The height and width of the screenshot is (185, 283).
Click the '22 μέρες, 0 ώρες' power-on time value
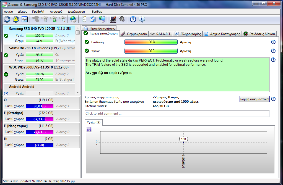tap(166, 97)
